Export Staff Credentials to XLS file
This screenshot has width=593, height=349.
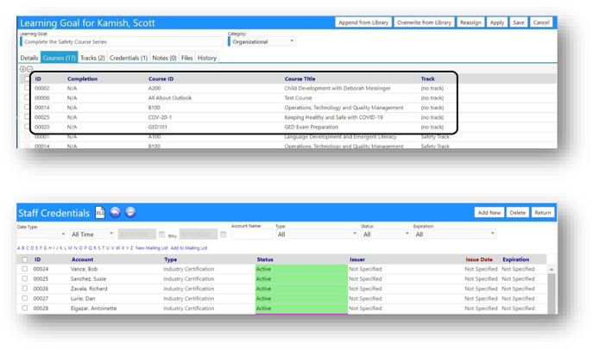[x=100, y=212]
